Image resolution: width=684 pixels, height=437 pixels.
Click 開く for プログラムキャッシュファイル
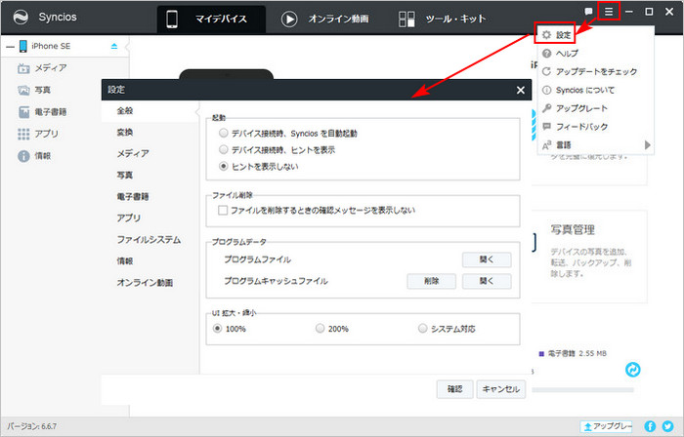coord(487,281)
